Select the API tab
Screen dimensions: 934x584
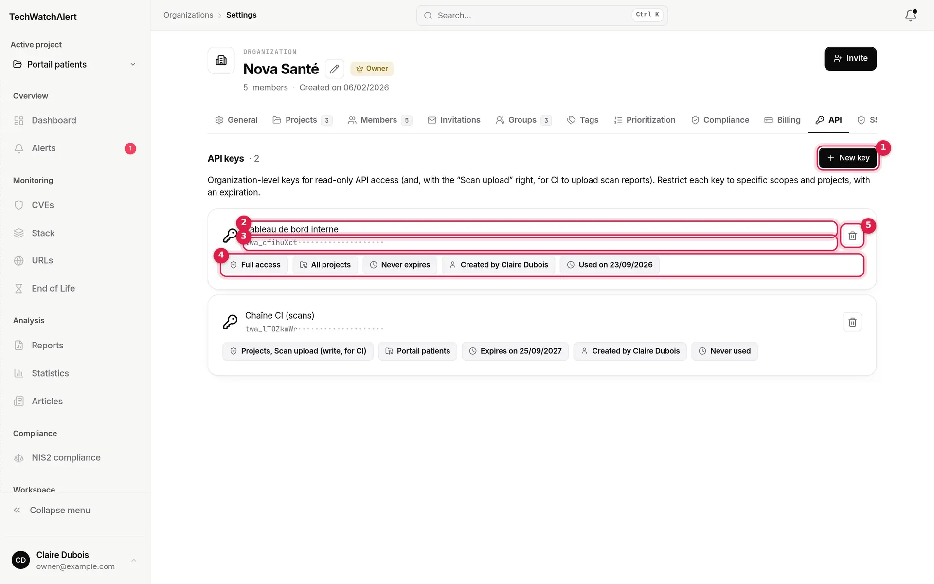[x=829, y=120]
